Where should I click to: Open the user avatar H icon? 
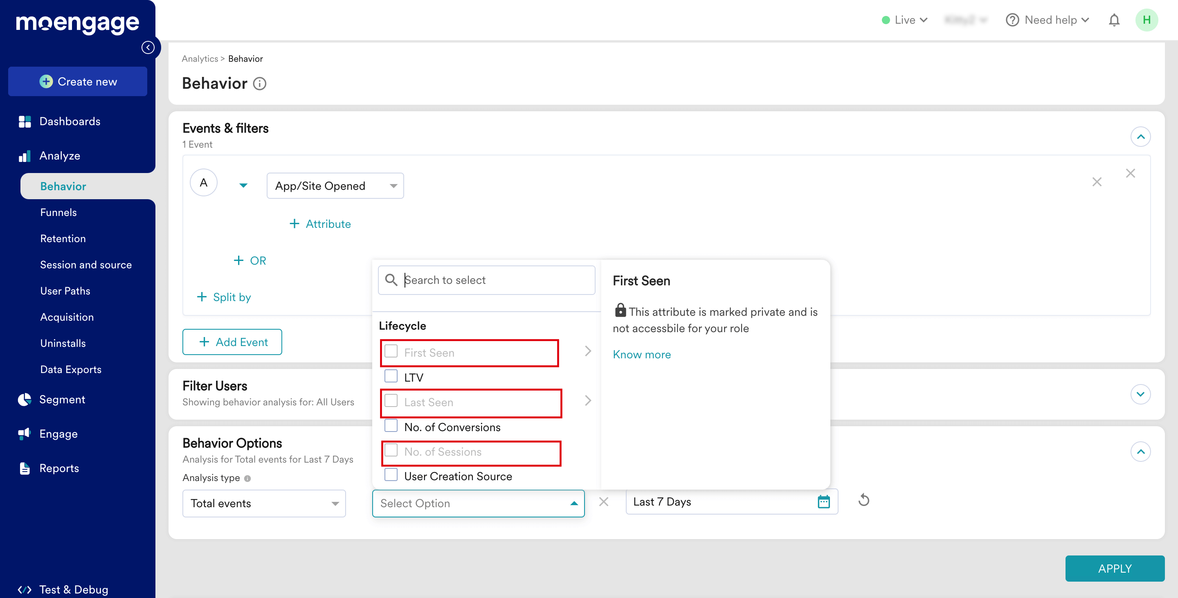click(x=1147, y=20)
